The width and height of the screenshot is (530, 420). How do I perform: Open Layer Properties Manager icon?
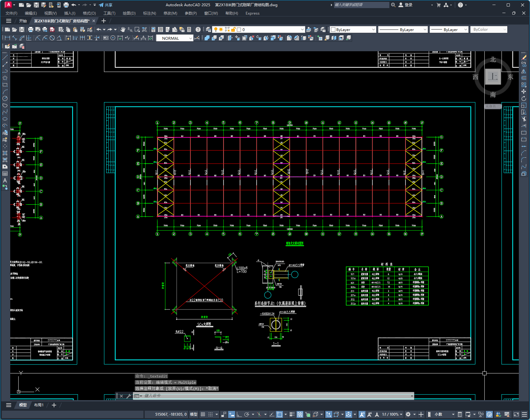click(208, 29)
